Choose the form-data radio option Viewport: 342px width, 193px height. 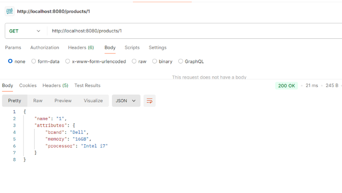[34, 62]
